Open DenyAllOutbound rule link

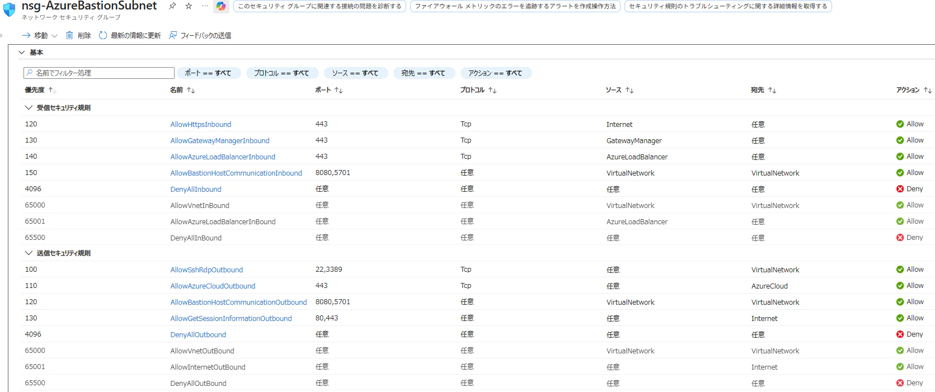198,335
